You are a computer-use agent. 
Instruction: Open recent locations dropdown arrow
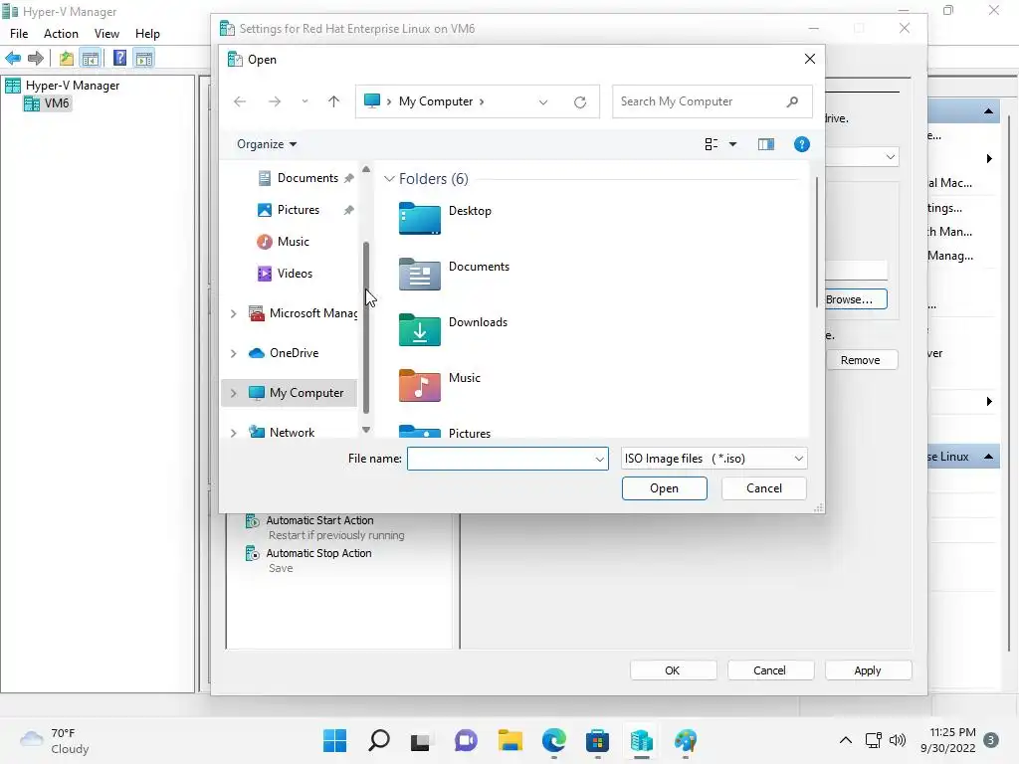(305, 101)
